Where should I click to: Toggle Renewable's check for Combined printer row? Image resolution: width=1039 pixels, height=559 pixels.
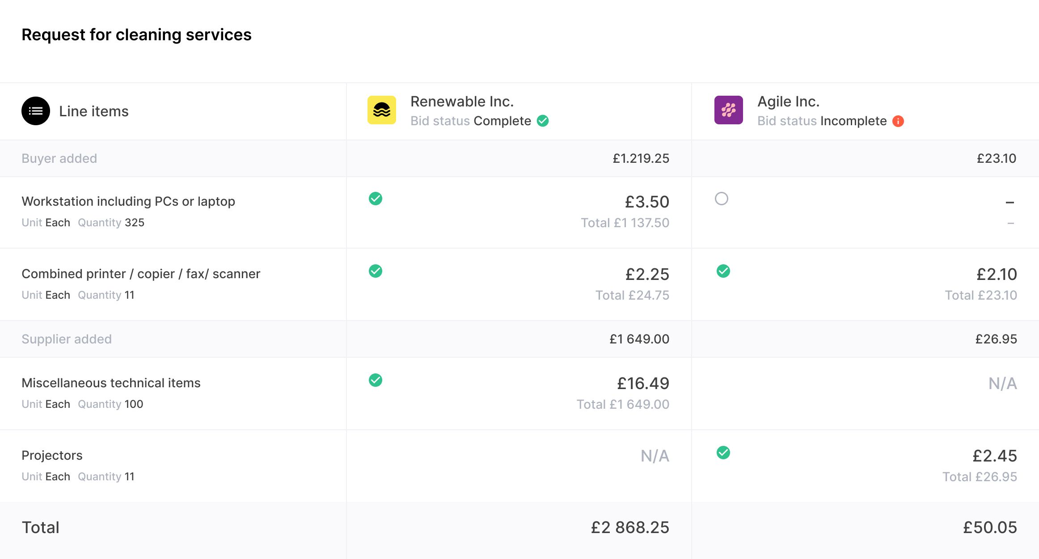point(376,271)
